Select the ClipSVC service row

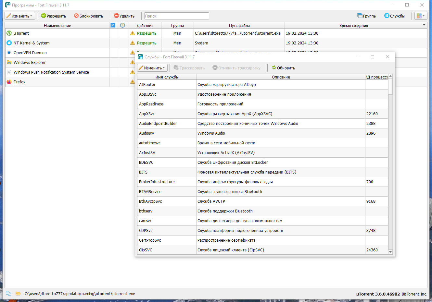tap(263, 250)
